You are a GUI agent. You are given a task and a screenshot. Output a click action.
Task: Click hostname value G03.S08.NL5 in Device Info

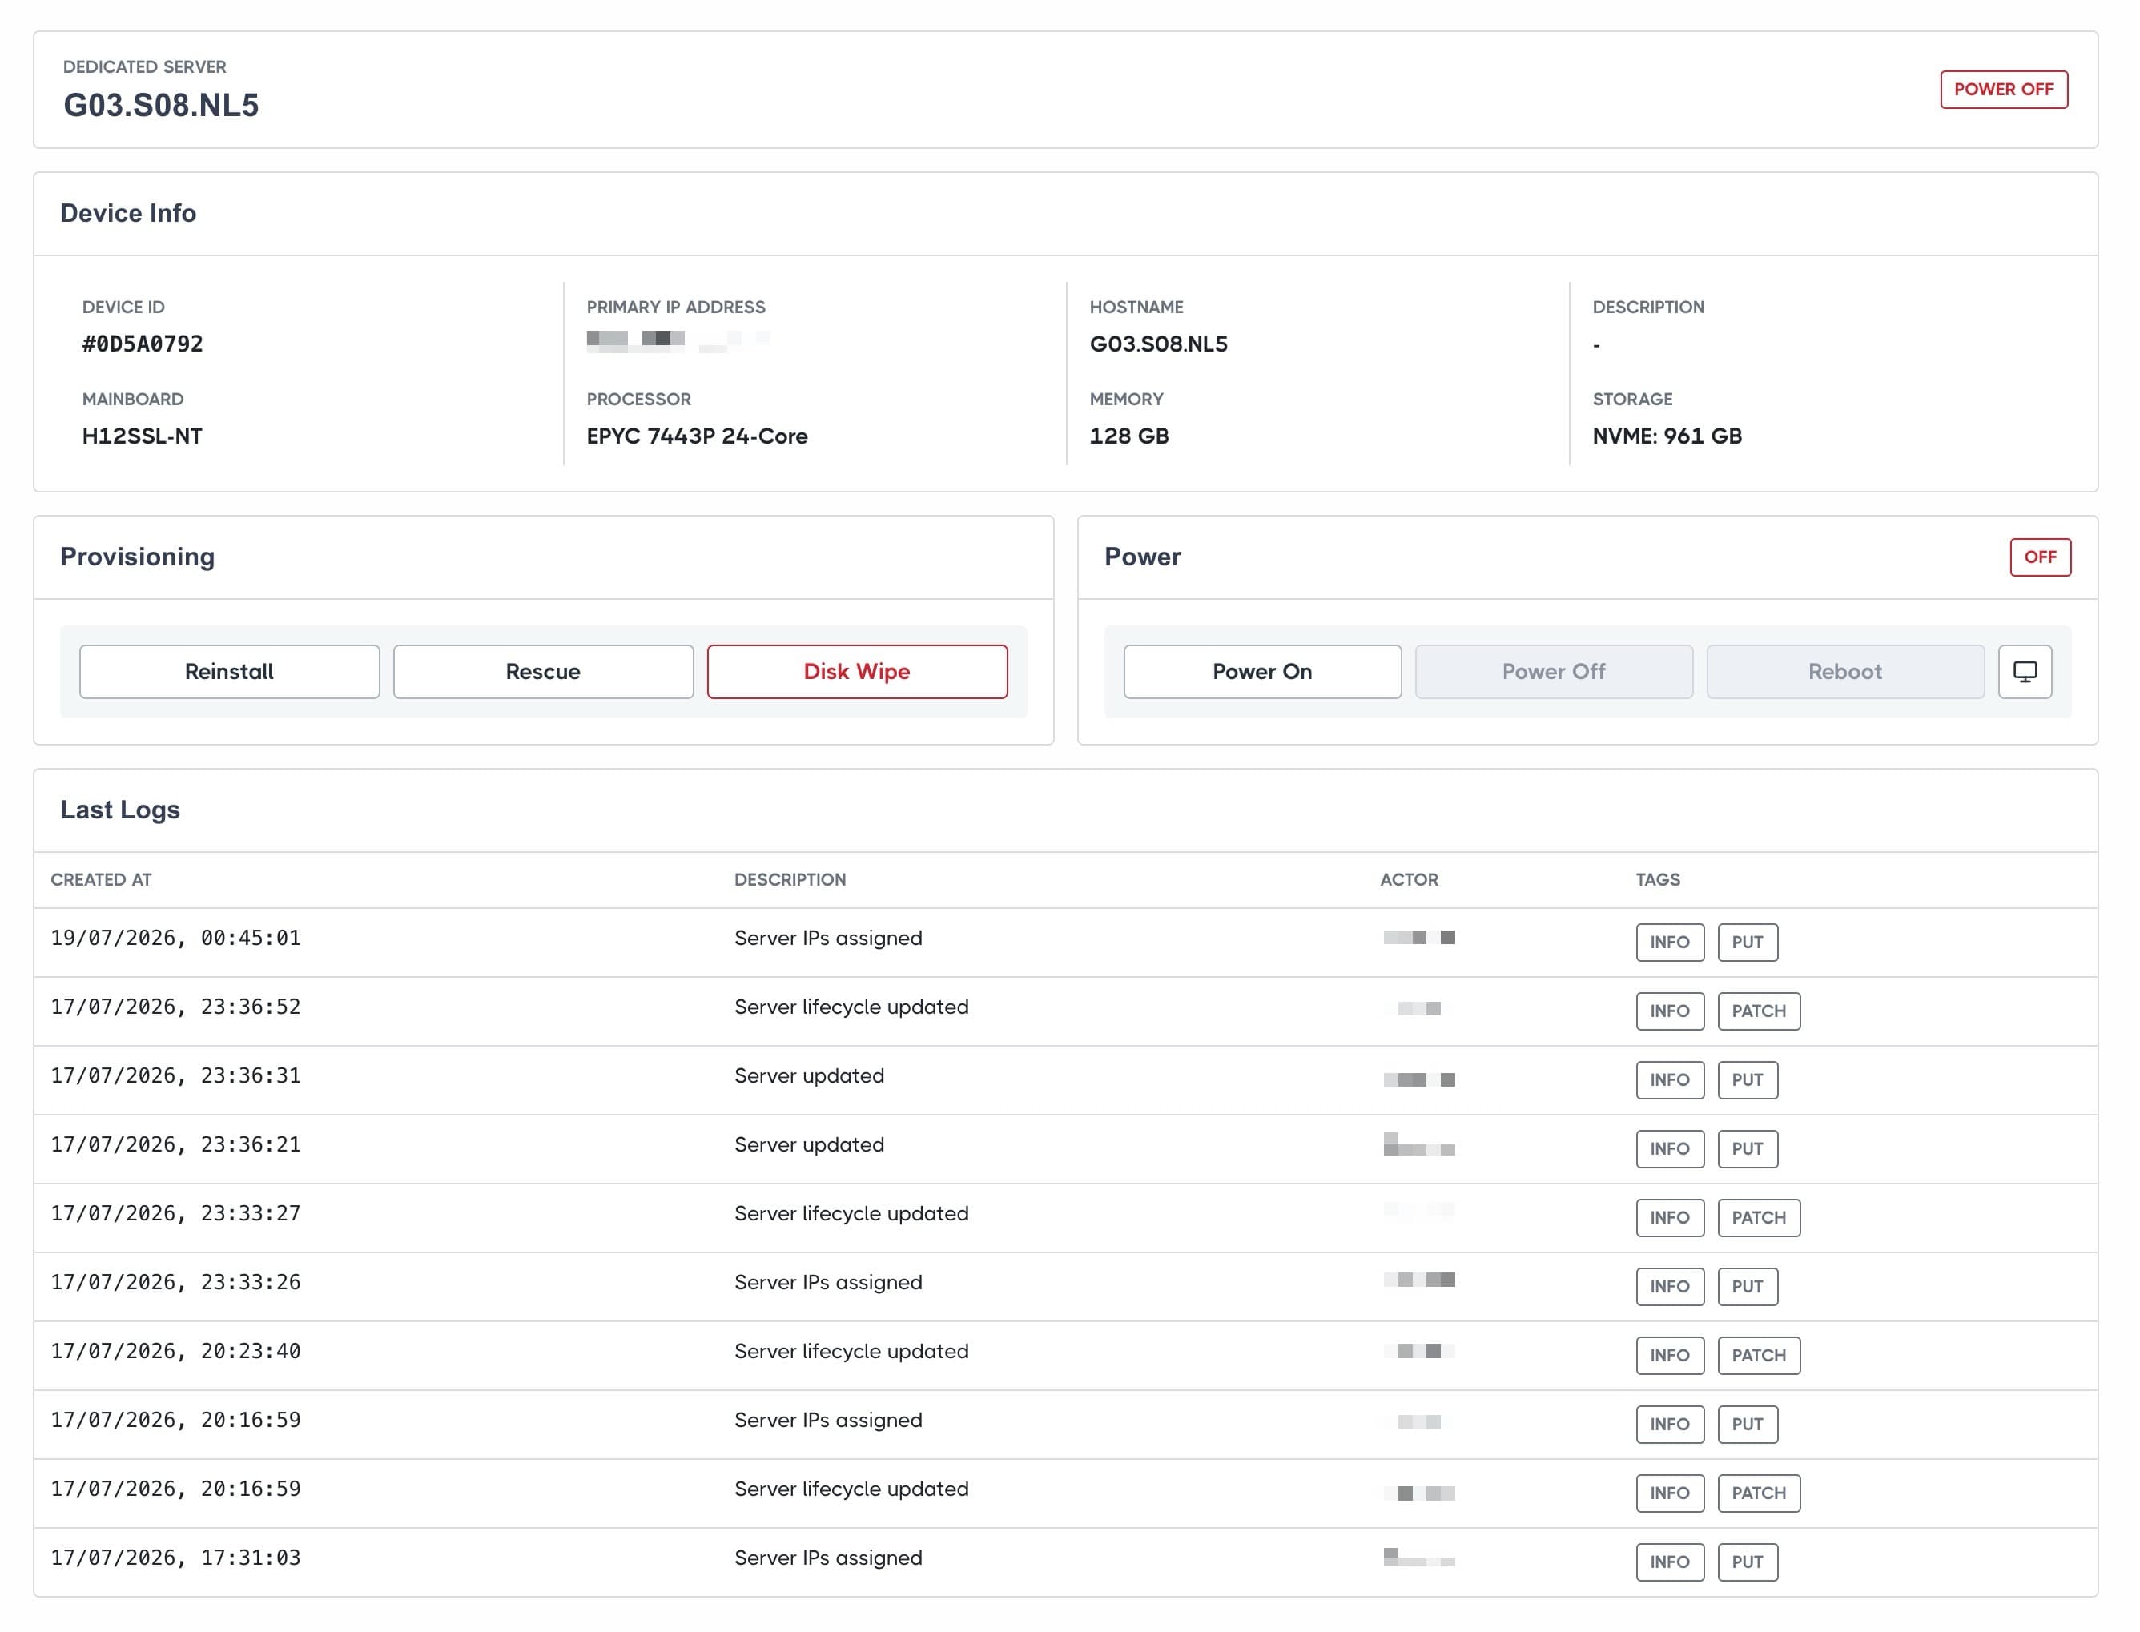coord(1158,344)
